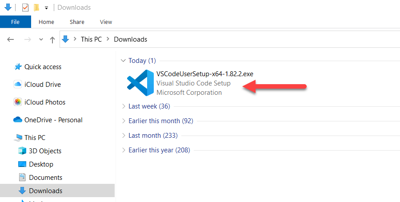Click the Properties checkmark icon in title bar

point(25,8)
